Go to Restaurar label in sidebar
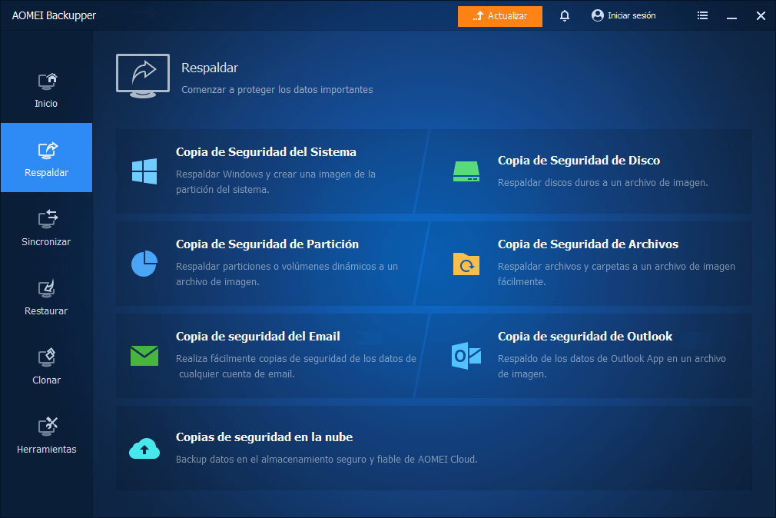The width and height of the screenshot is (776, 518). 46,311
